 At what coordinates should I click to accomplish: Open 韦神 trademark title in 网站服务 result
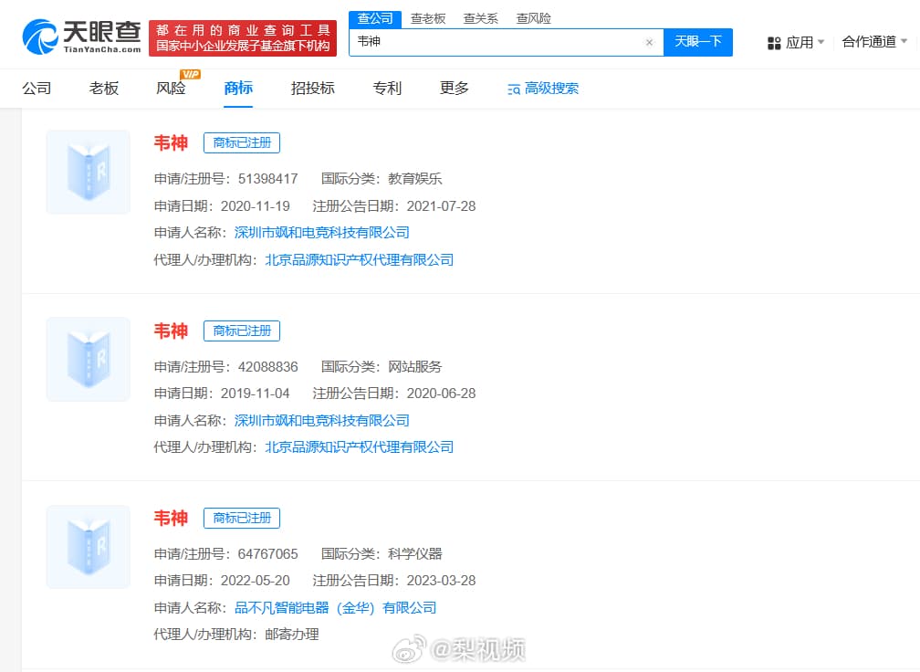pyautogui.click(x=171, y=331)
